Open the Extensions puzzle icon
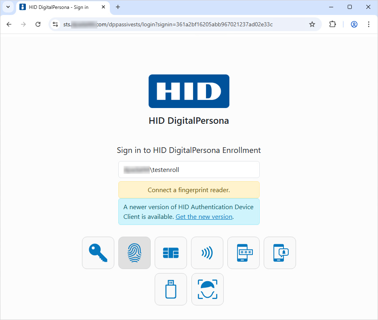This screenshot has width=378, height=320. tap(332, 24)
